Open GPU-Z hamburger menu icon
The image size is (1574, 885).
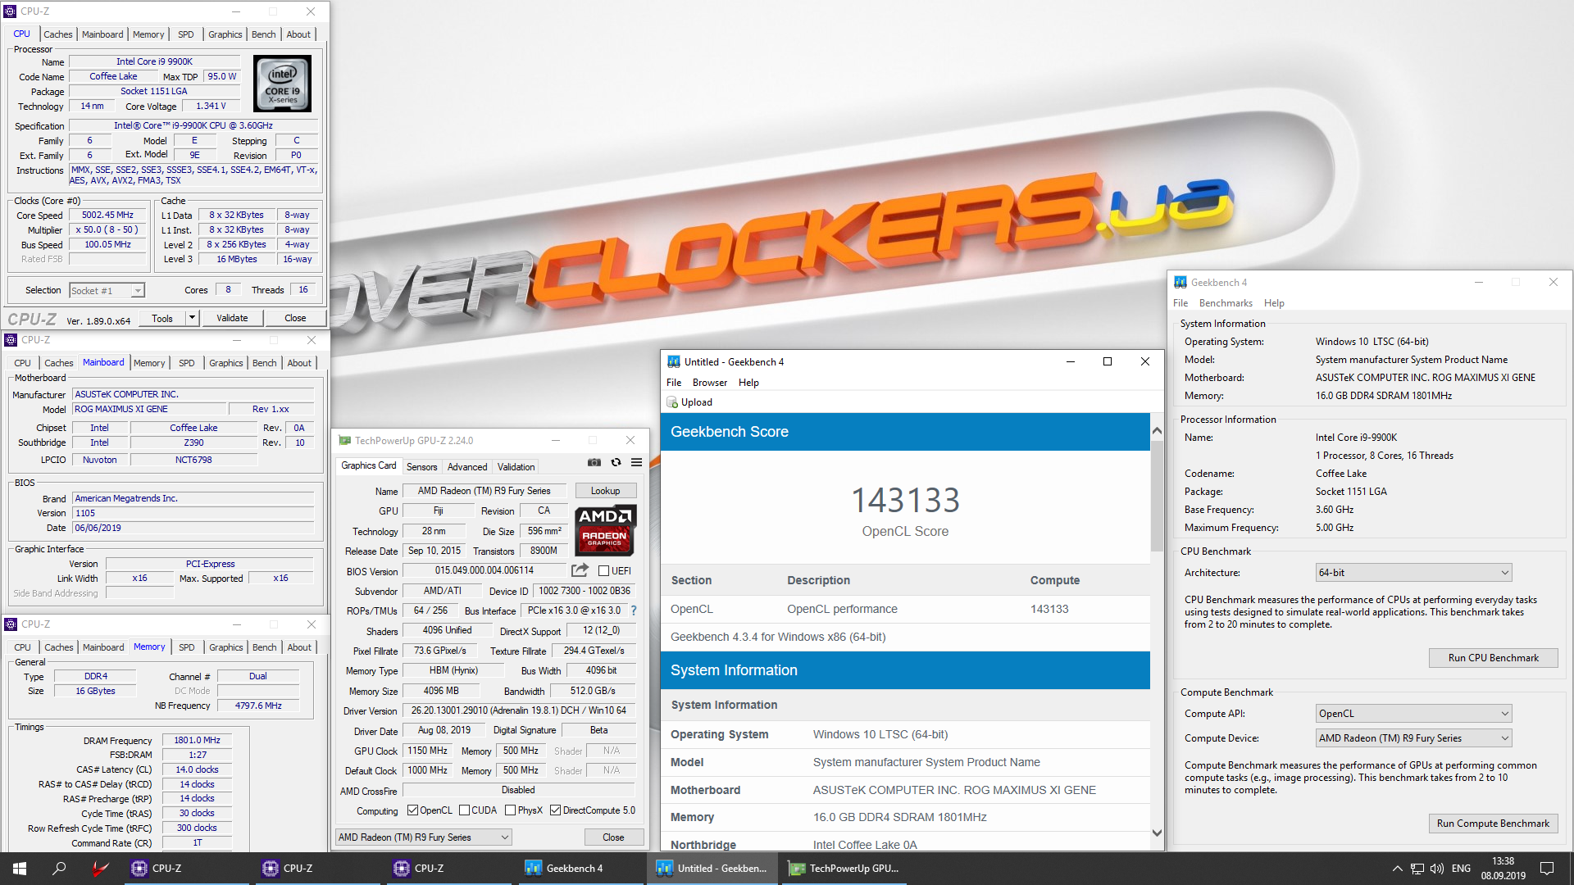click(x=636, y=463)
